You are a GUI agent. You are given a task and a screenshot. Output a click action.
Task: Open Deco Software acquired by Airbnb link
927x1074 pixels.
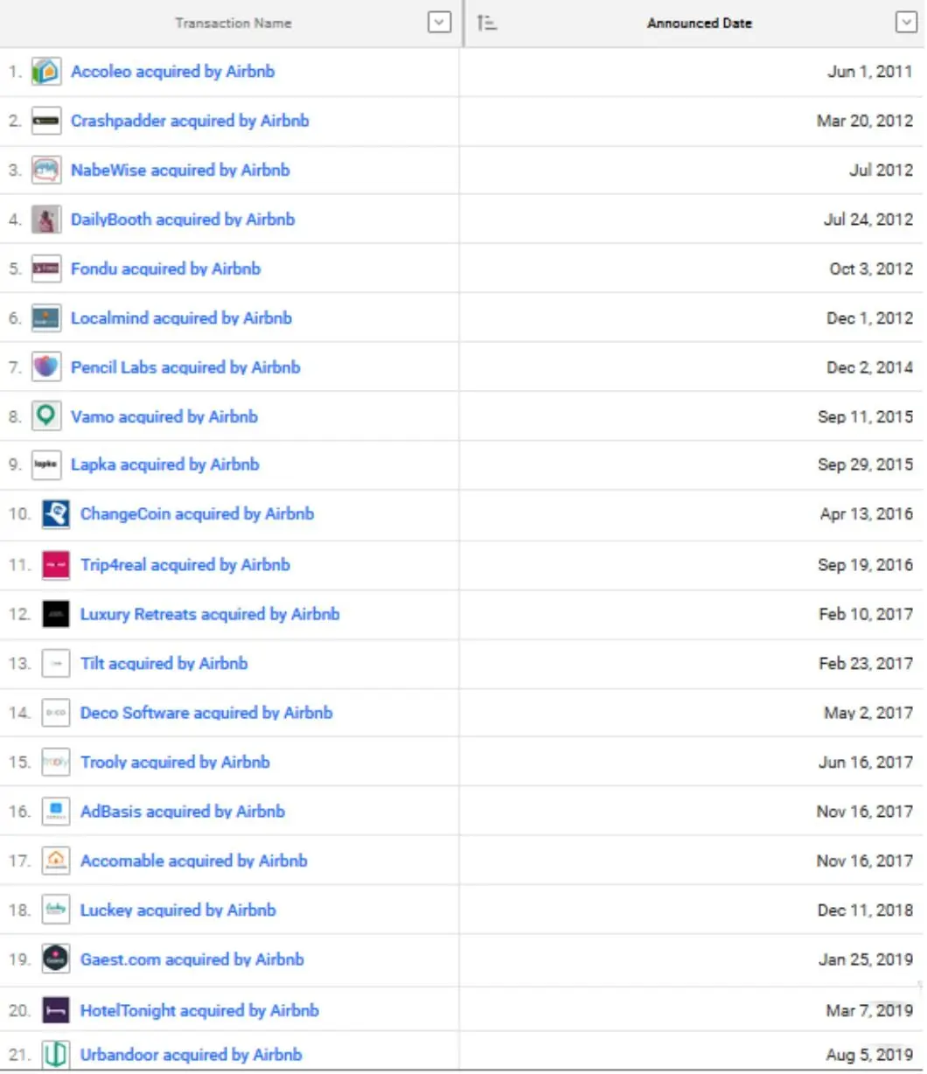click(x=206, y=713)
